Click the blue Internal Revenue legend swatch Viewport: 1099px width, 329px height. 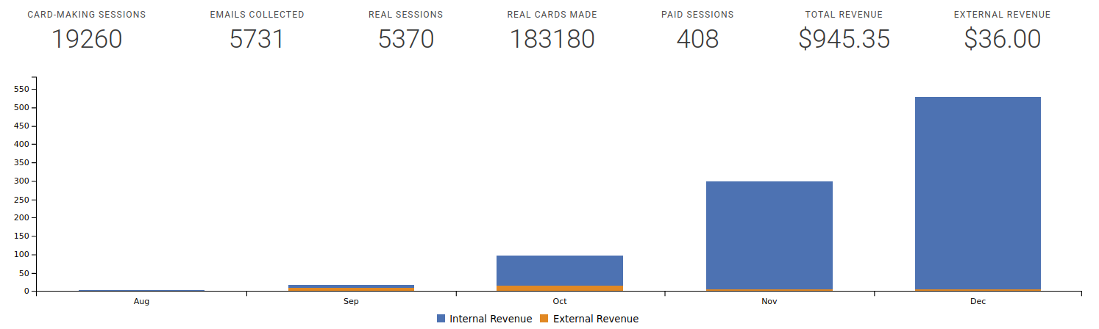441,319
